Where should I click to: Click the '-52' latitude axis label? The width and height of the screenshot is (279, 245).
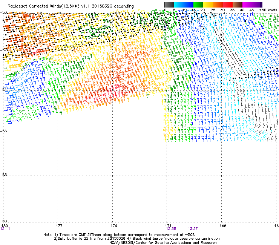point(3,50)
